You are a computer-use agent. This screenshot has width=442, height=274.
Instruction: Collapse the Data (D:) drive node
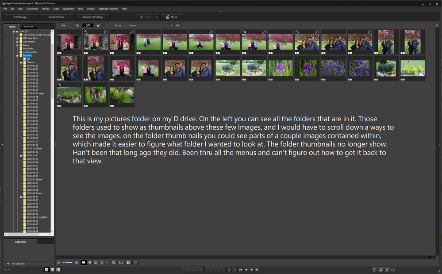(14, 31)
